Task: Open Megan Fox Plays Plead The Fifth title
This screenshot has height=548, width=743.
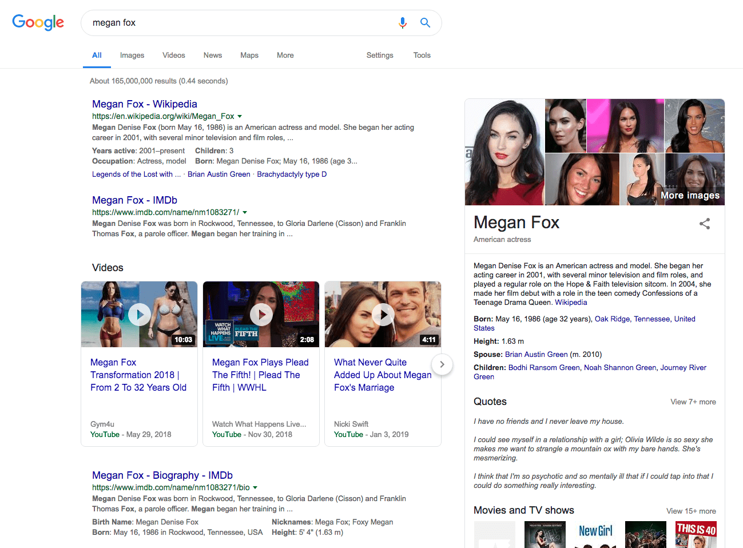Action: point(260,375)
